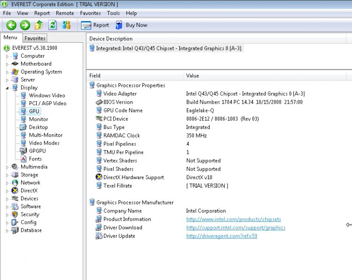The width and height of the screenshot is (352, 280).
Task: Click the green Back arrow button
Action: click(11, 25)
